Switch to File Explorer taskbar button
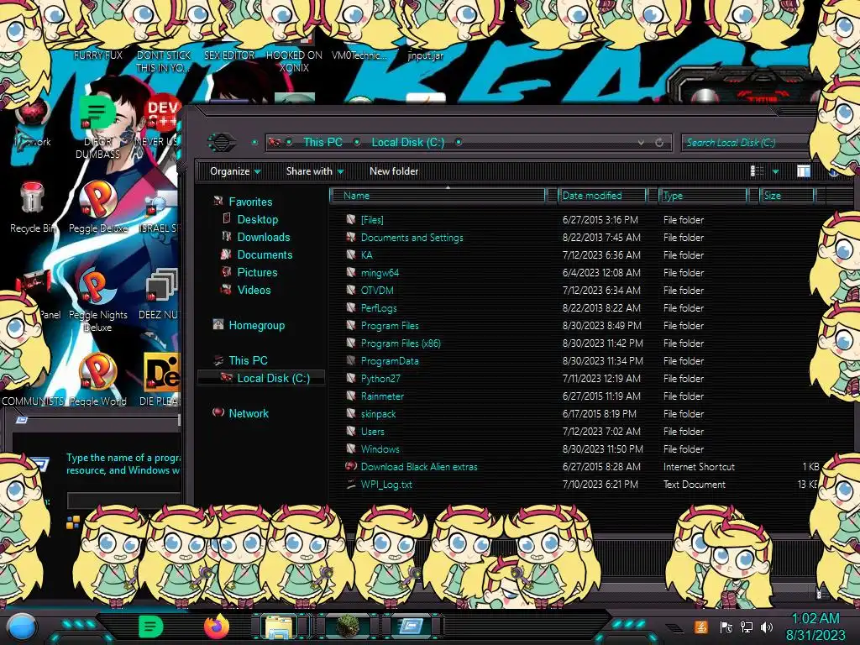This screenshot has width=860, height=645. (279, 627)
